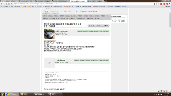Screen dimensions: 171x96
Task: Switch to the Mazda 5 browser tab
Action: [x=26, y=1]
